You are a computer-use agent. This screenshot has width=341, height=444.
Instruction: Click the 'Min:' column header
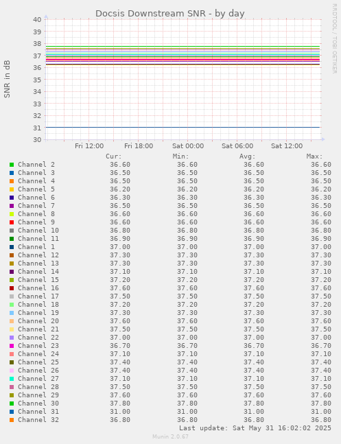click(181, 156)
